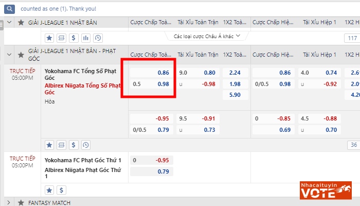Click Yokohama FC Phạt Góc Thứ 1 team name
360x206 pixels.
pos(83,160)
